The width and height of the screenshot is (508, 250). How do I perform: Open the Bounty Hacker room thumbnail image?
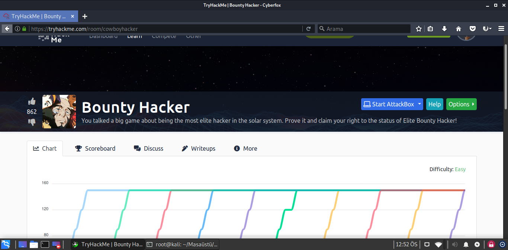(x=59, y=112)
